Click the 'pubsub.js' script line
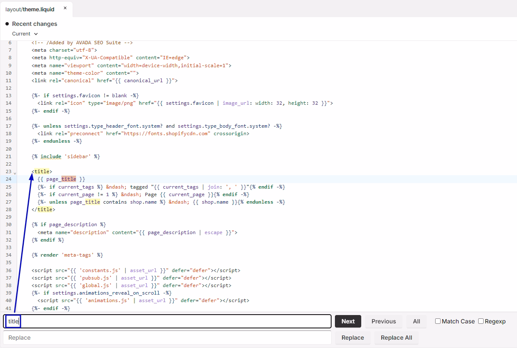Screen dimensions: 517x348 coord(132,278)
